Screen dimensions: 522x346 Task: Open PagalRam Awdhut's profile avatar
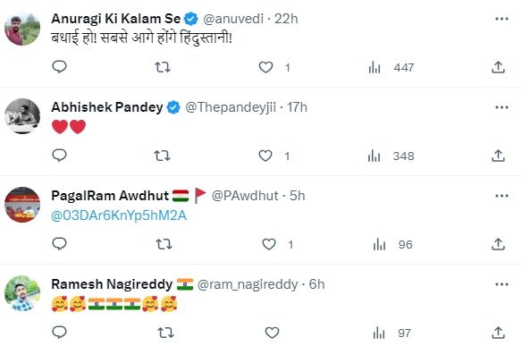point(22,205)
